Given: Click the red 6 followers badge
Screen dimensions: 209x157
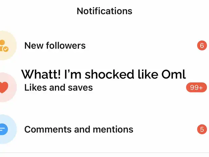Looking at the screenshot, I should point(202,46).
